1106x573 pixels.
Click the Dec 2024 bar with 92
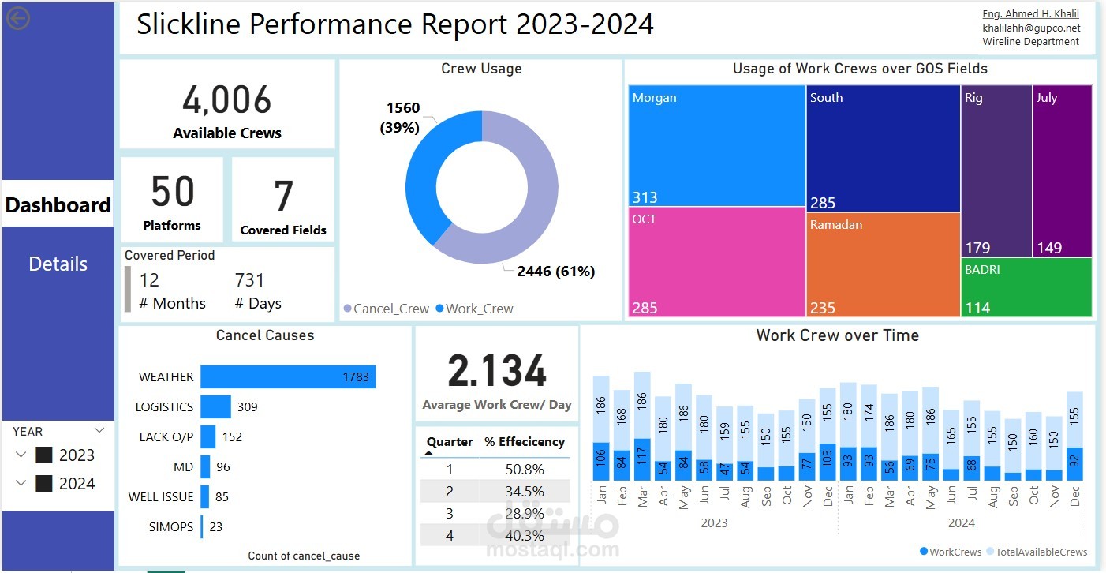(1074, 464)
